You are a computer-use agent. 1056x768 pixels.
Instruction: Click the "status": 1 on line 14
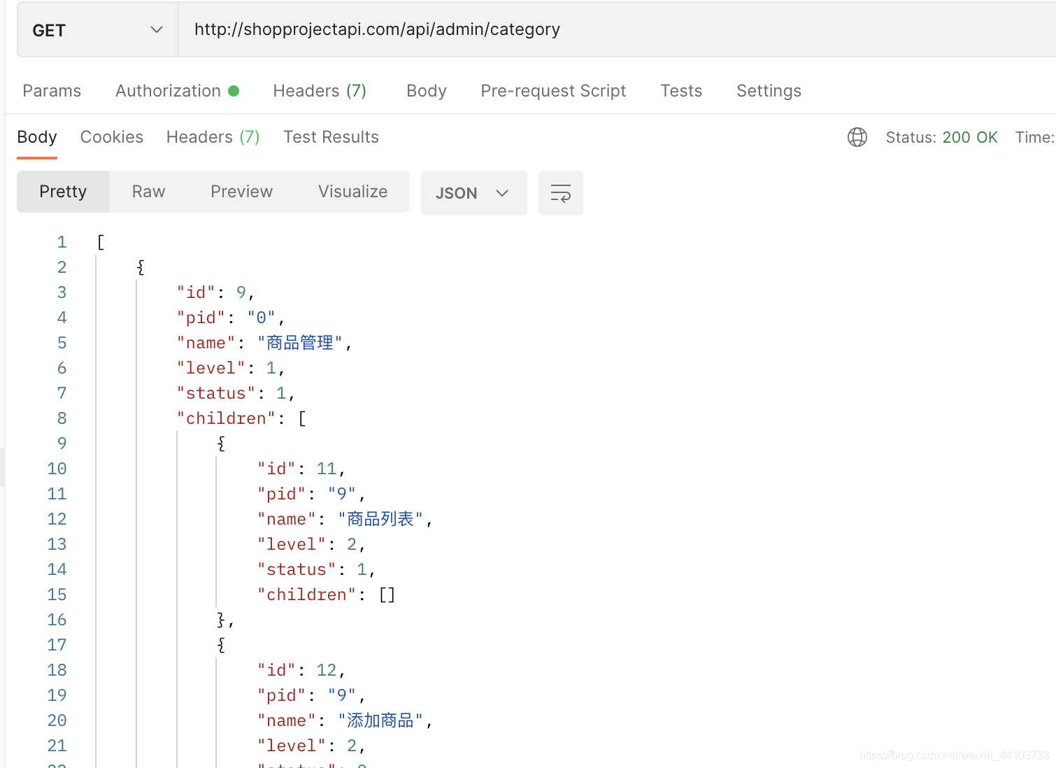coord(316,569)
